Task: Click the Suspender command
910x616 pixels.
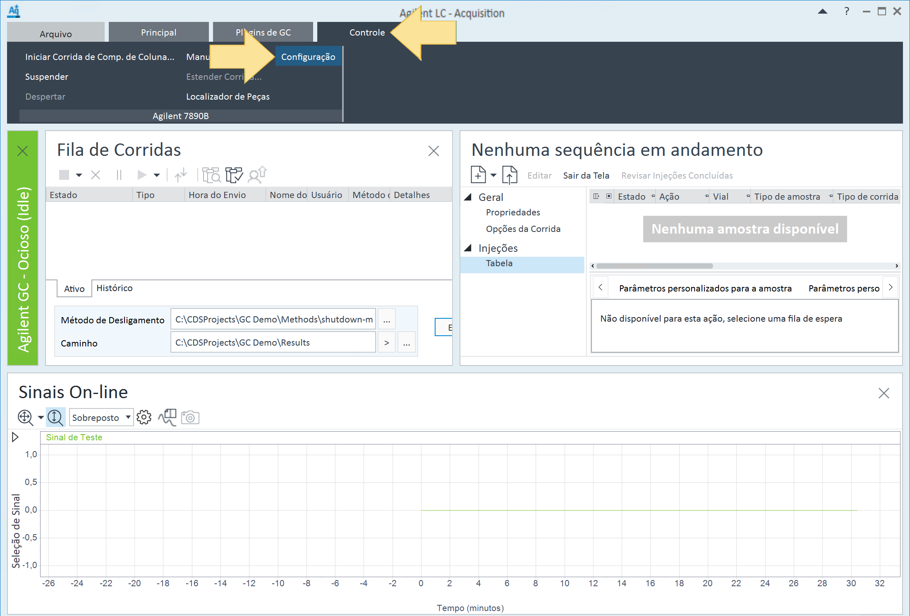Action: [47, 76]
